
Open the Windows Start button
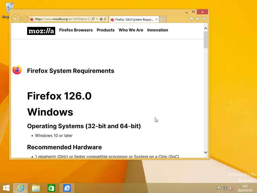pyautogui.click(x=6, y=188)
